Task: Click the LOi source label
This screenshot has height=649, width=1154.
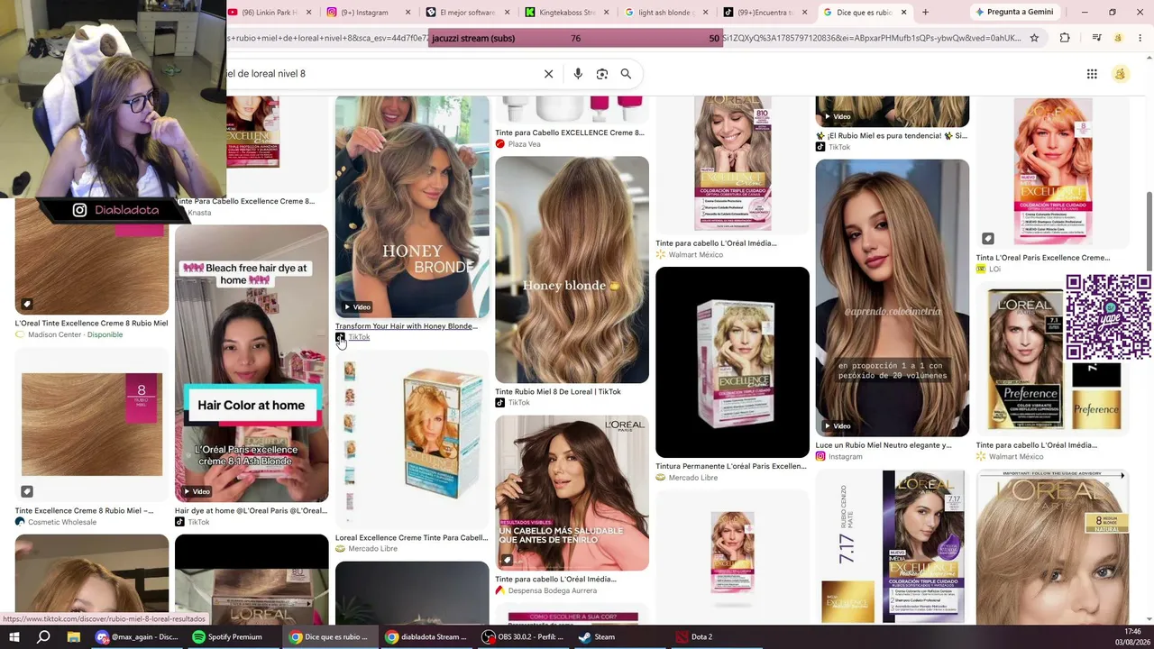Action: (x=994, y=269)
